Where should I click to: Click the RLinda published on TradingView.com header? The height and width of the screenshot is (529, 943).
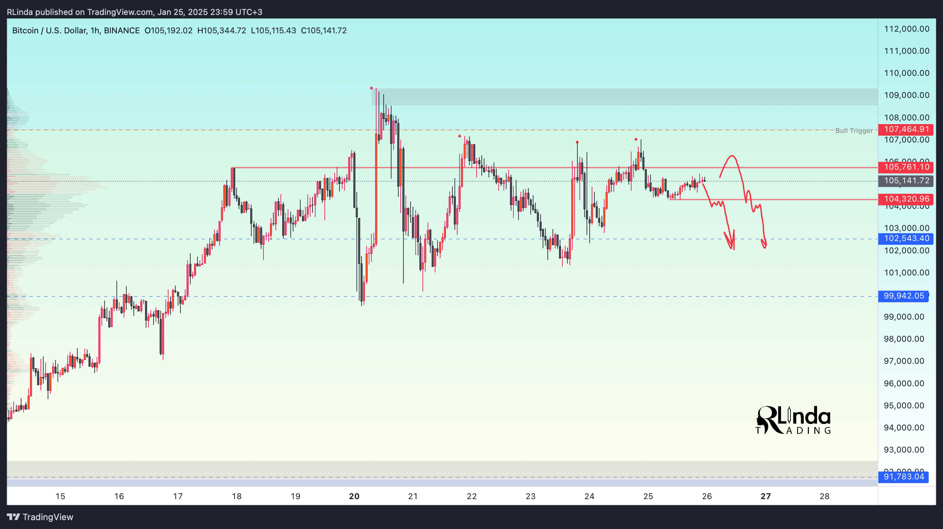point(134,12)
